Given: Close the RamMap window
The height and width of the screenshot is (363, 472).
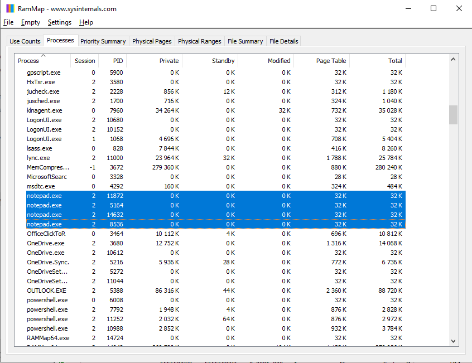Looking at the screenshot, I should (x=459, y=8).
